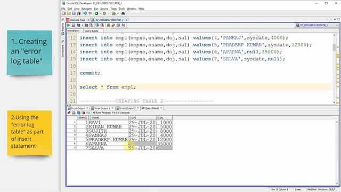Close the Script Output 2 tab
The width and height of the screenshot is (341, 192).
click(138, 108)
